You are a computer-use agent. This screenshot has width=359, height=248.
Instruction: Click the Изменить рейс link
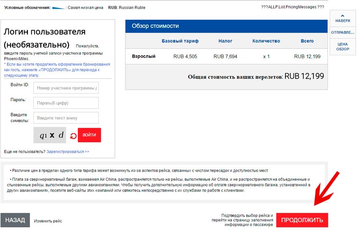(x=48, y=221)
